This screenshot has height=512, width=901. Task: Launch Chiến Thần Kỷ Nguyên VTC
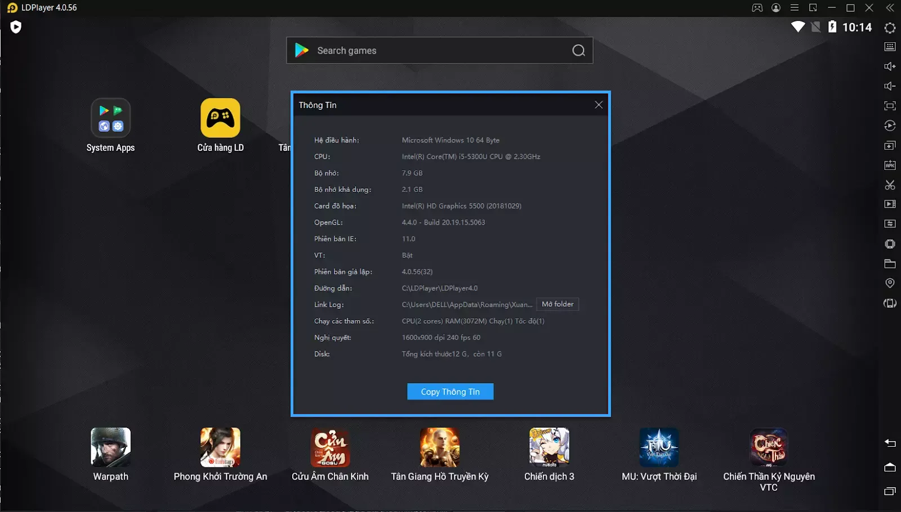pyautogui.click(x=769, y=447)
